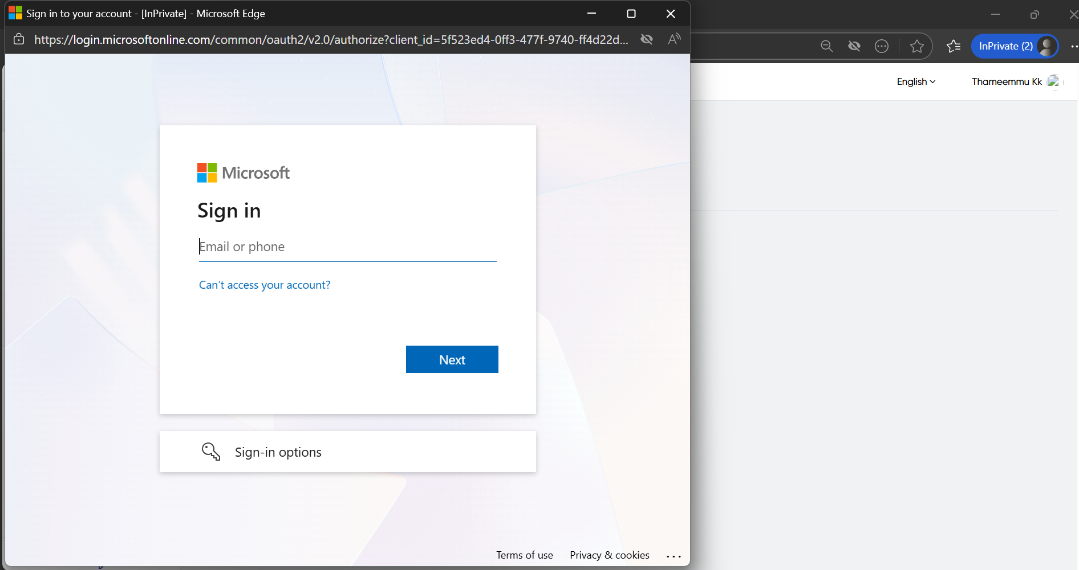The image size is (1079, 570).
Task: Expand the English language dropdown
Action: [x=916, y=81]
